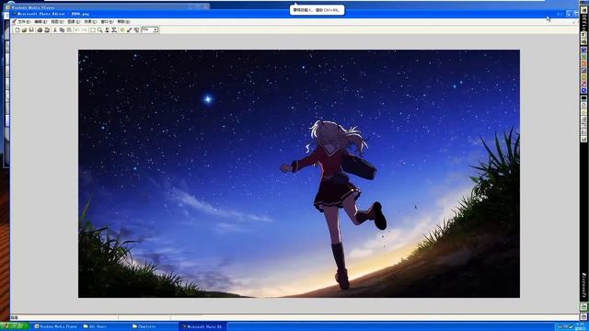589x331 pixels.
Task: Click the anime girl night sky image
Action: pos(299,174)
